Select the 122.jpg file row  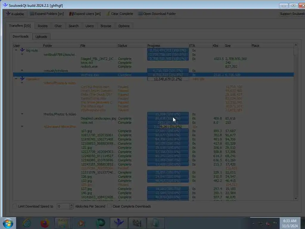(153, 148)
